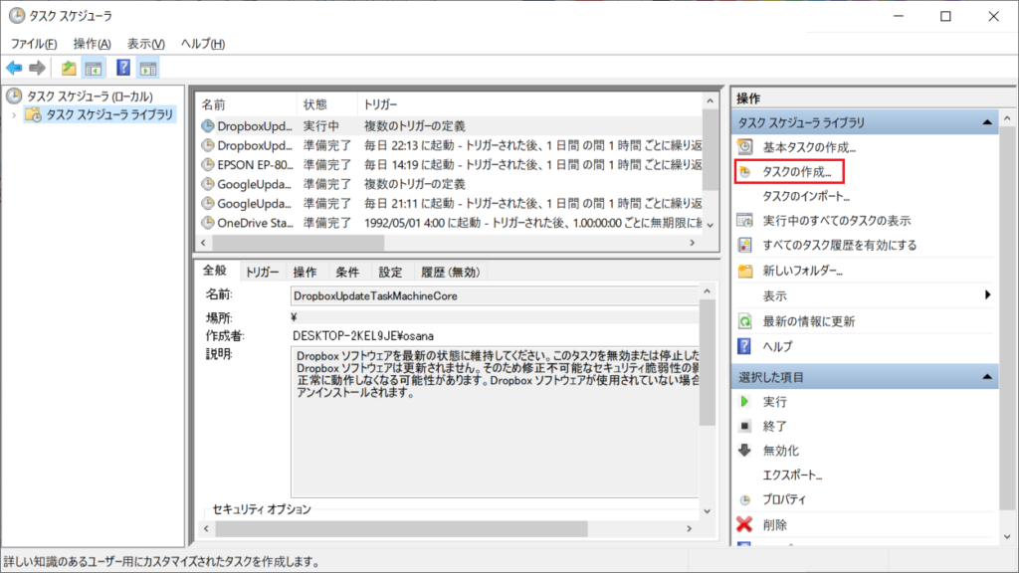
Task: Click ヘルプ in the actions pane
Action: tap(777, 346)
